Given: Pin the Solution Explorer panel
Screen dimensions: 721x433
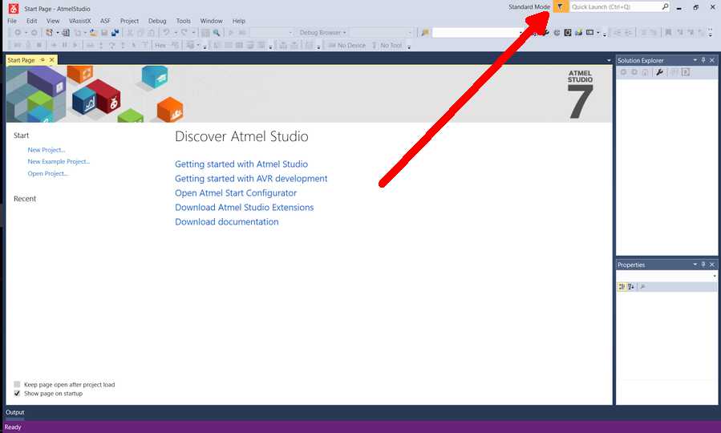Looking at the screenshot, I should coord(703,60).
